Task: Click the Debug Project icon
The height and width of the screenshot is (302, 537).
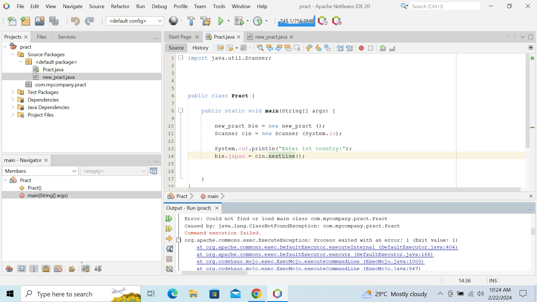Action: pyautogui.click(x=239, y=21)
